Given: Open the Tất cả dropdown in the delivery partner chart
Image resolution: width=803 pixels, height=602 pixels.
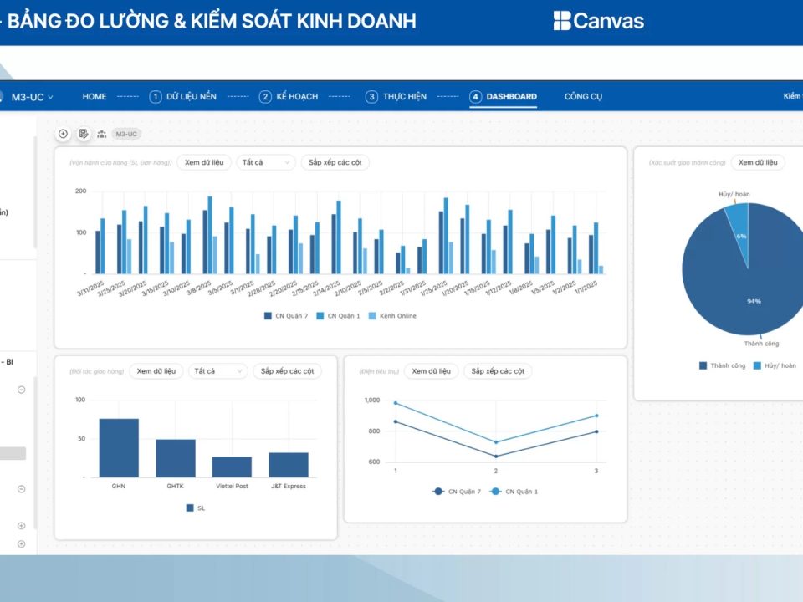Looking at the screenshot, I should point(217,371).
